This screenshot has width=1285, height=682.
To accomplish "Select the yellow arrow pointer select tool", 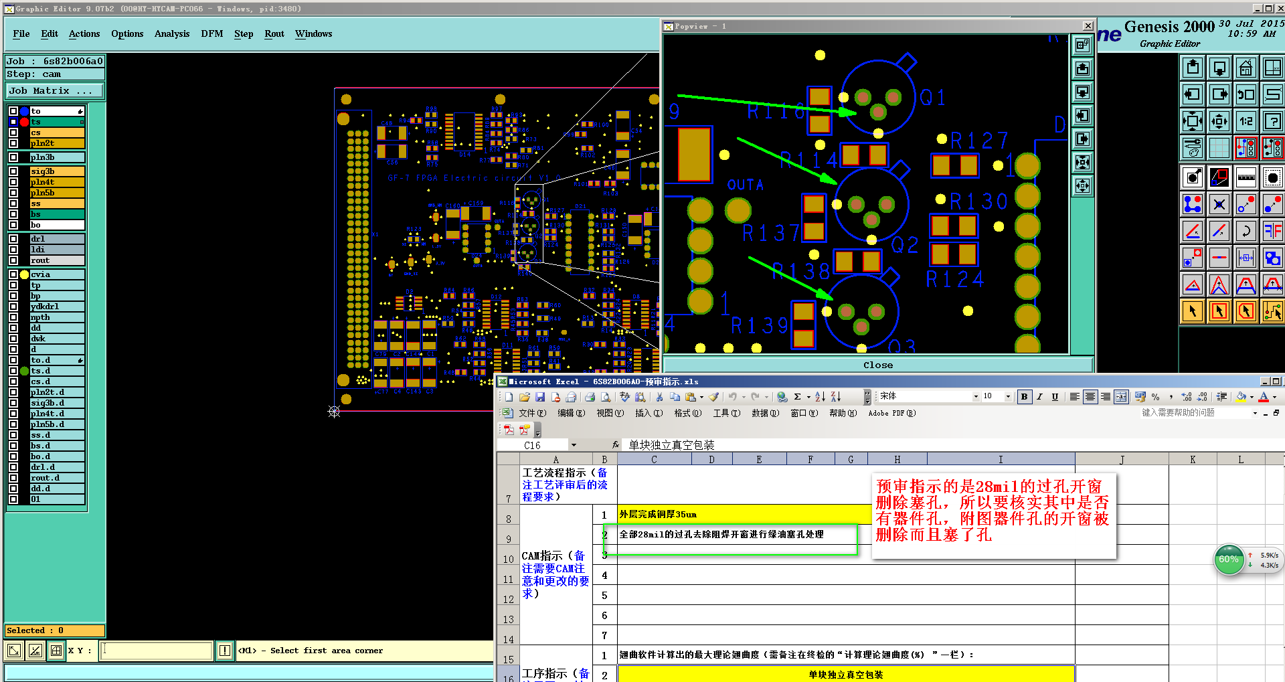I will (x=1193, y=311).
